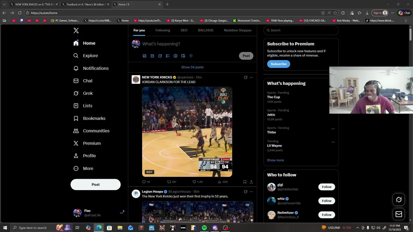This screenshot has width=413, height=232.
Task: Click the X Search box
Action: coord(301,30)
